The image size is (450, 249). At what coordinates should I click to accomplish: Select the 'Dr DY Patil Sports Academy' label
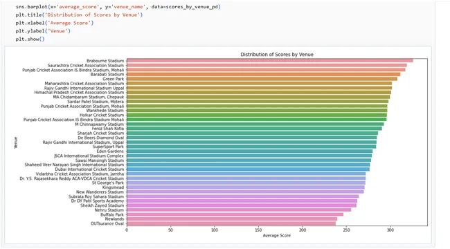pyautogui.click(x=98, y=201)
